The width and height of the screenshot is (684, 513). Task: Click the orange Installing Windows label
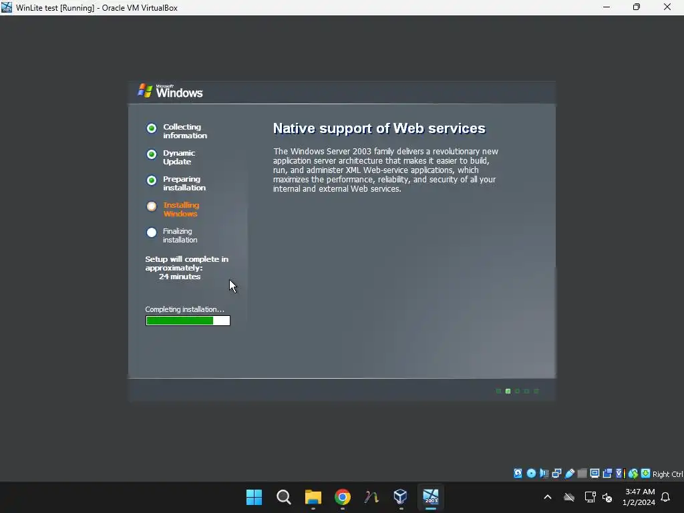[181, 209]
